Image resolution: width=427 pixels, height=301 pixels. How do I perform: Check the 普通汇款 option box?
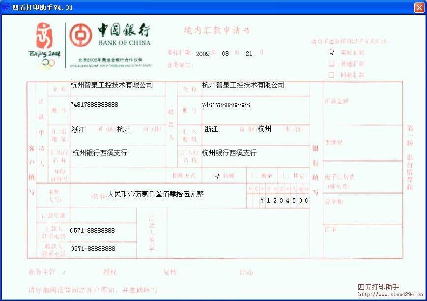332,62
